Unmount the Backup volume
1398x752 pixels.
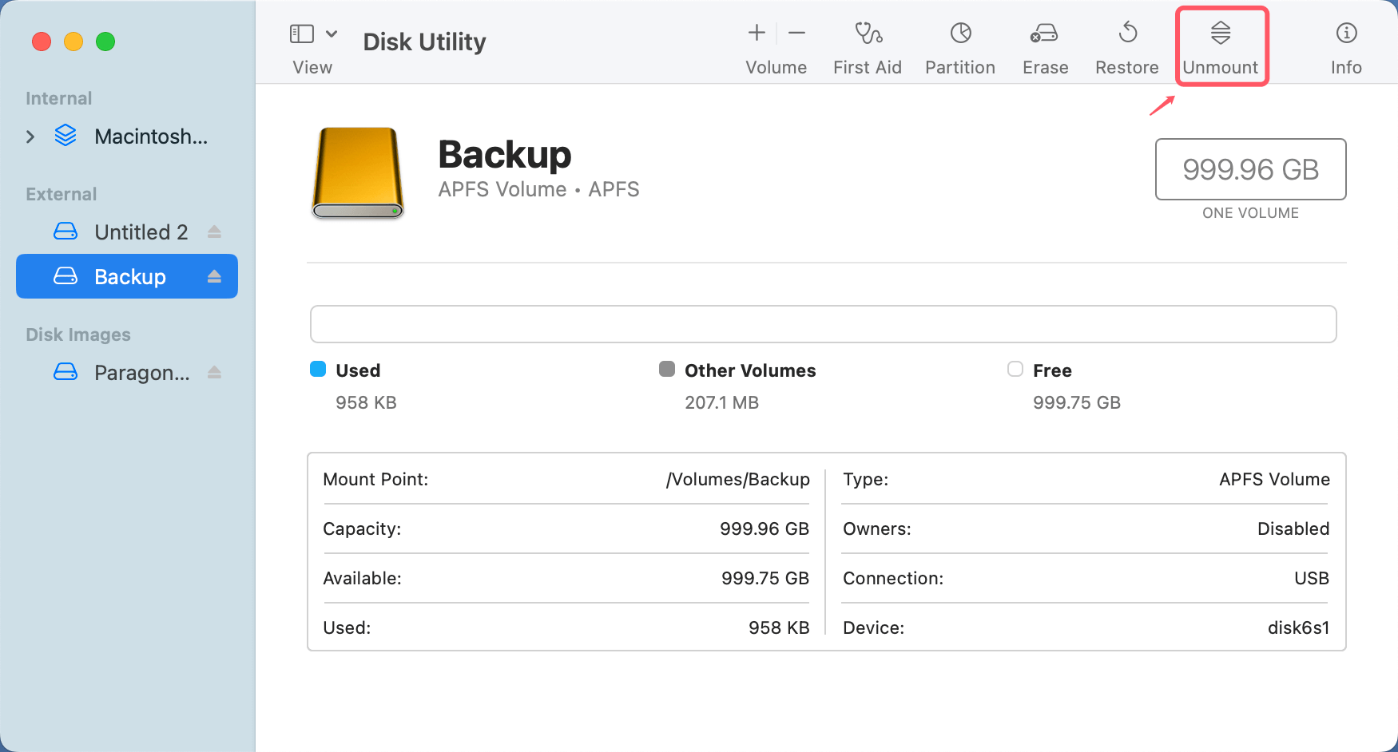pyautogui.click(x=1221, y=46)
